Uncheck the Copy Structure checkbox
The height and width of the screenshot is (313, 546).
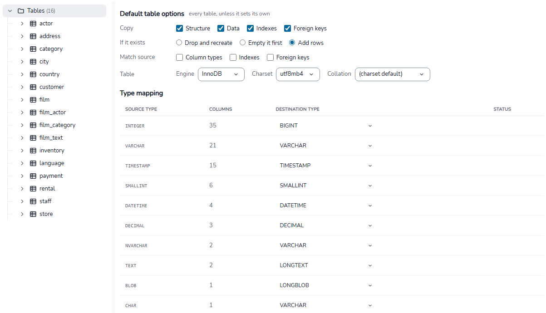point(179,28)
